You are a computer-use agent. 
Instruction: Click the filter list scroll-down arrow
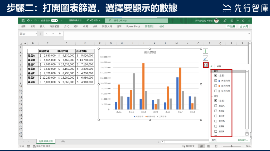[x=247, y=134]
